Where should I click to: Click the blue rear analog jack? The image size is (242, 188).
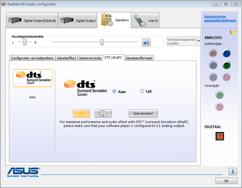(226, 53)
